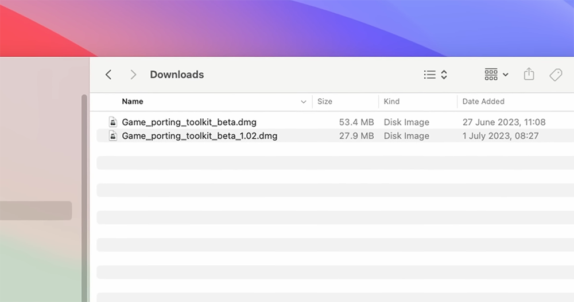574x302 pixels.
Task: Click the Share toolbar icon
Action: pos(529,74)
